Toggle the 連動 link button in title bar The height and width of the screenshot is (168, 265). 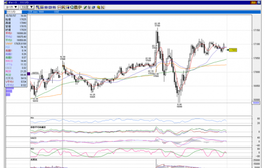click(x=254, y=3)
